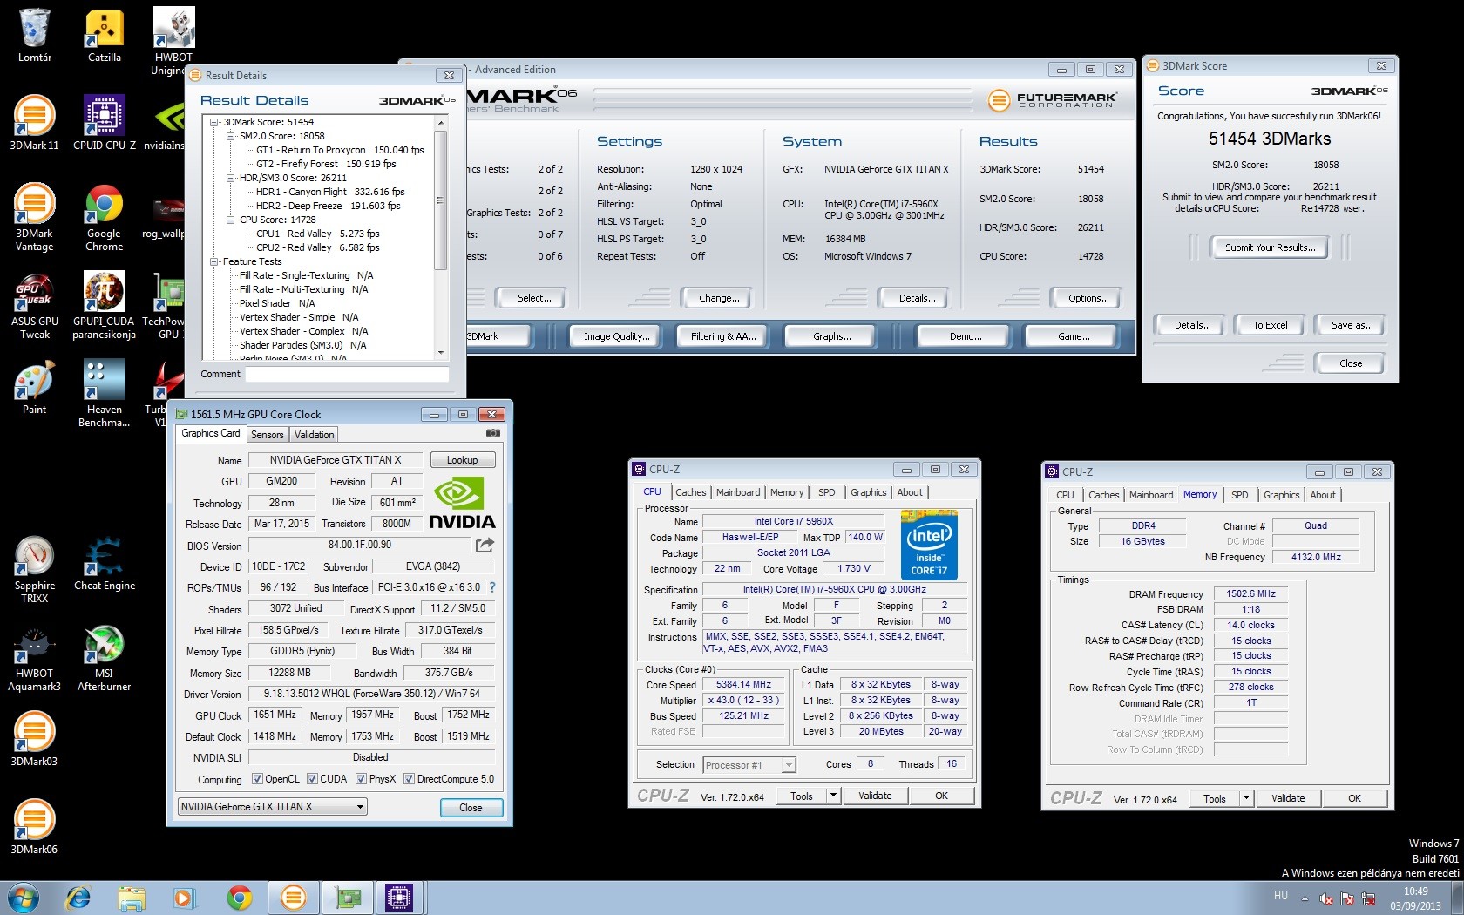Click the Filtering & AA button
The width and height of the screenshot is (1464, 915).
(x=722, y=336)
